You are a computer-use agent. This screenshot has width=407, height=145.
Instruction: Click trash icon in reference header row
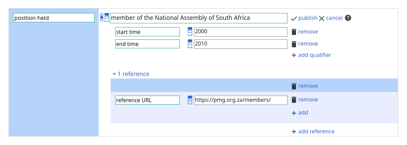[x=294, y=86]
